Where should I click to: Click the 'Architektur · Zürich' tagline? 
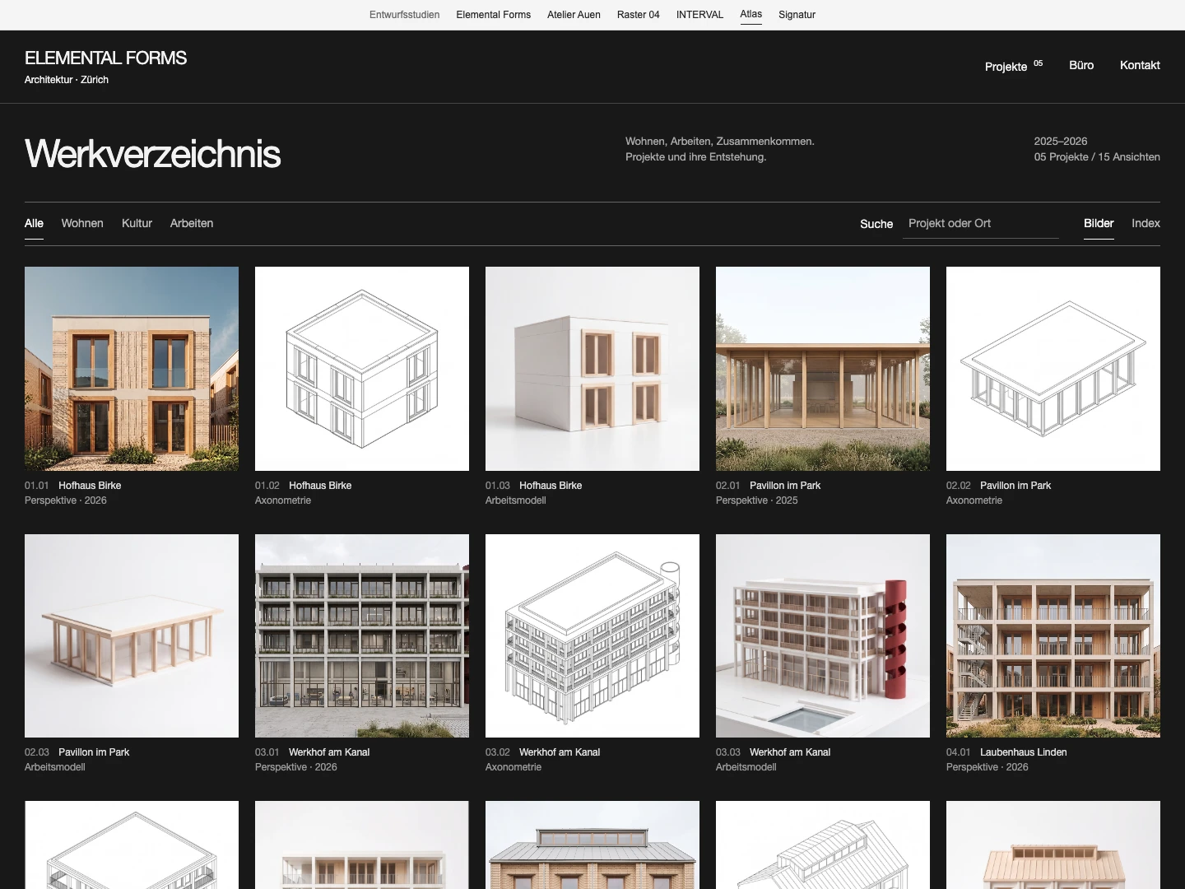[x=67, y=80]
